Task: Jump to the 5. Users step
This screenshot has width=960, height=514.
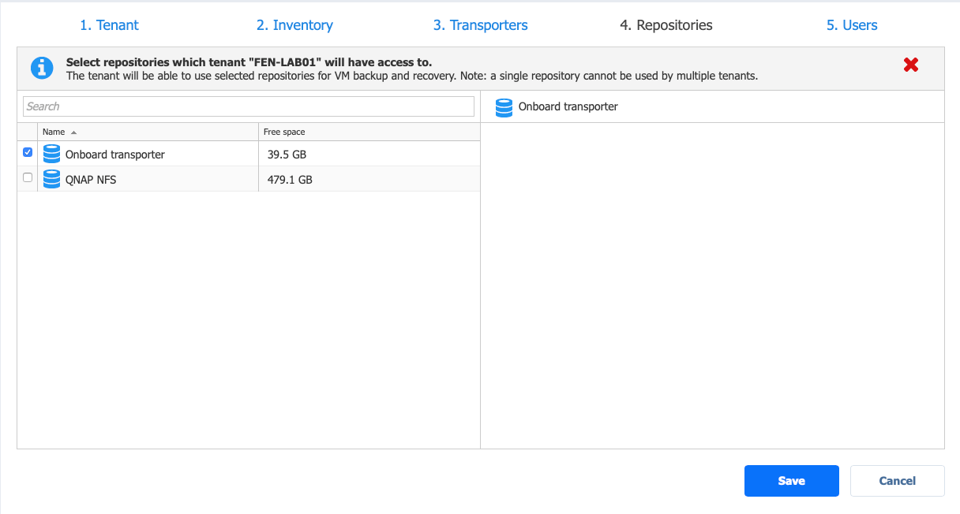Action: pyautogui.click(x=852, y=25)
